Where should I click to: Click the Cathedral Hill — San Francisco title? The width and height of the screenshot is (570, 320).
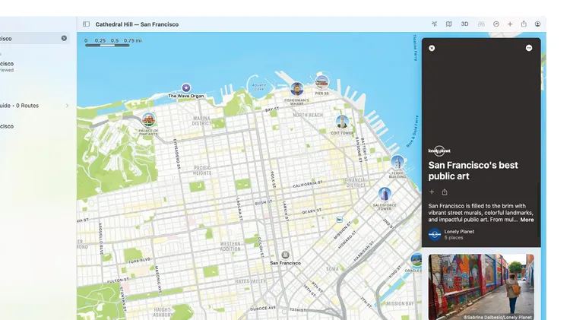(137, 24)
